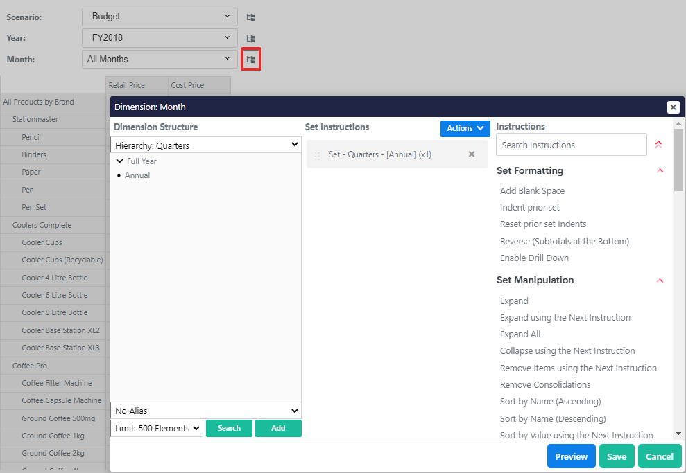The image size is (686, 473).
Task: Click the highlighted Month subset editor icon
Action: coord(251,60)
